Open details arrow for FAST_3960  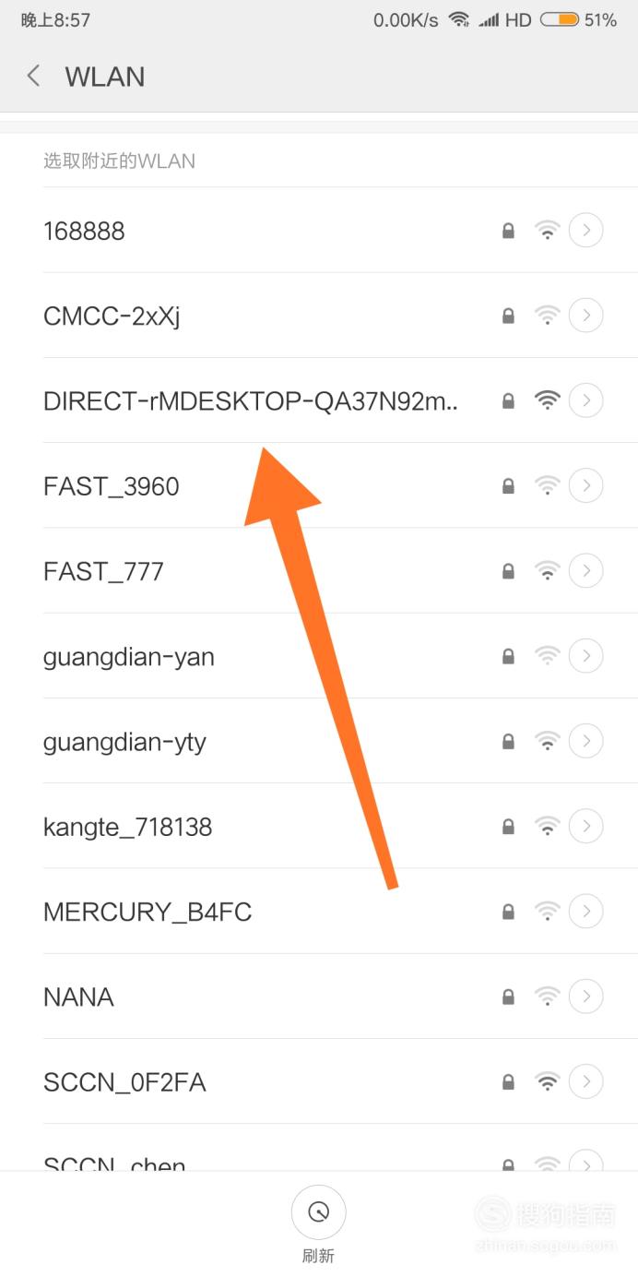[586, 485]
